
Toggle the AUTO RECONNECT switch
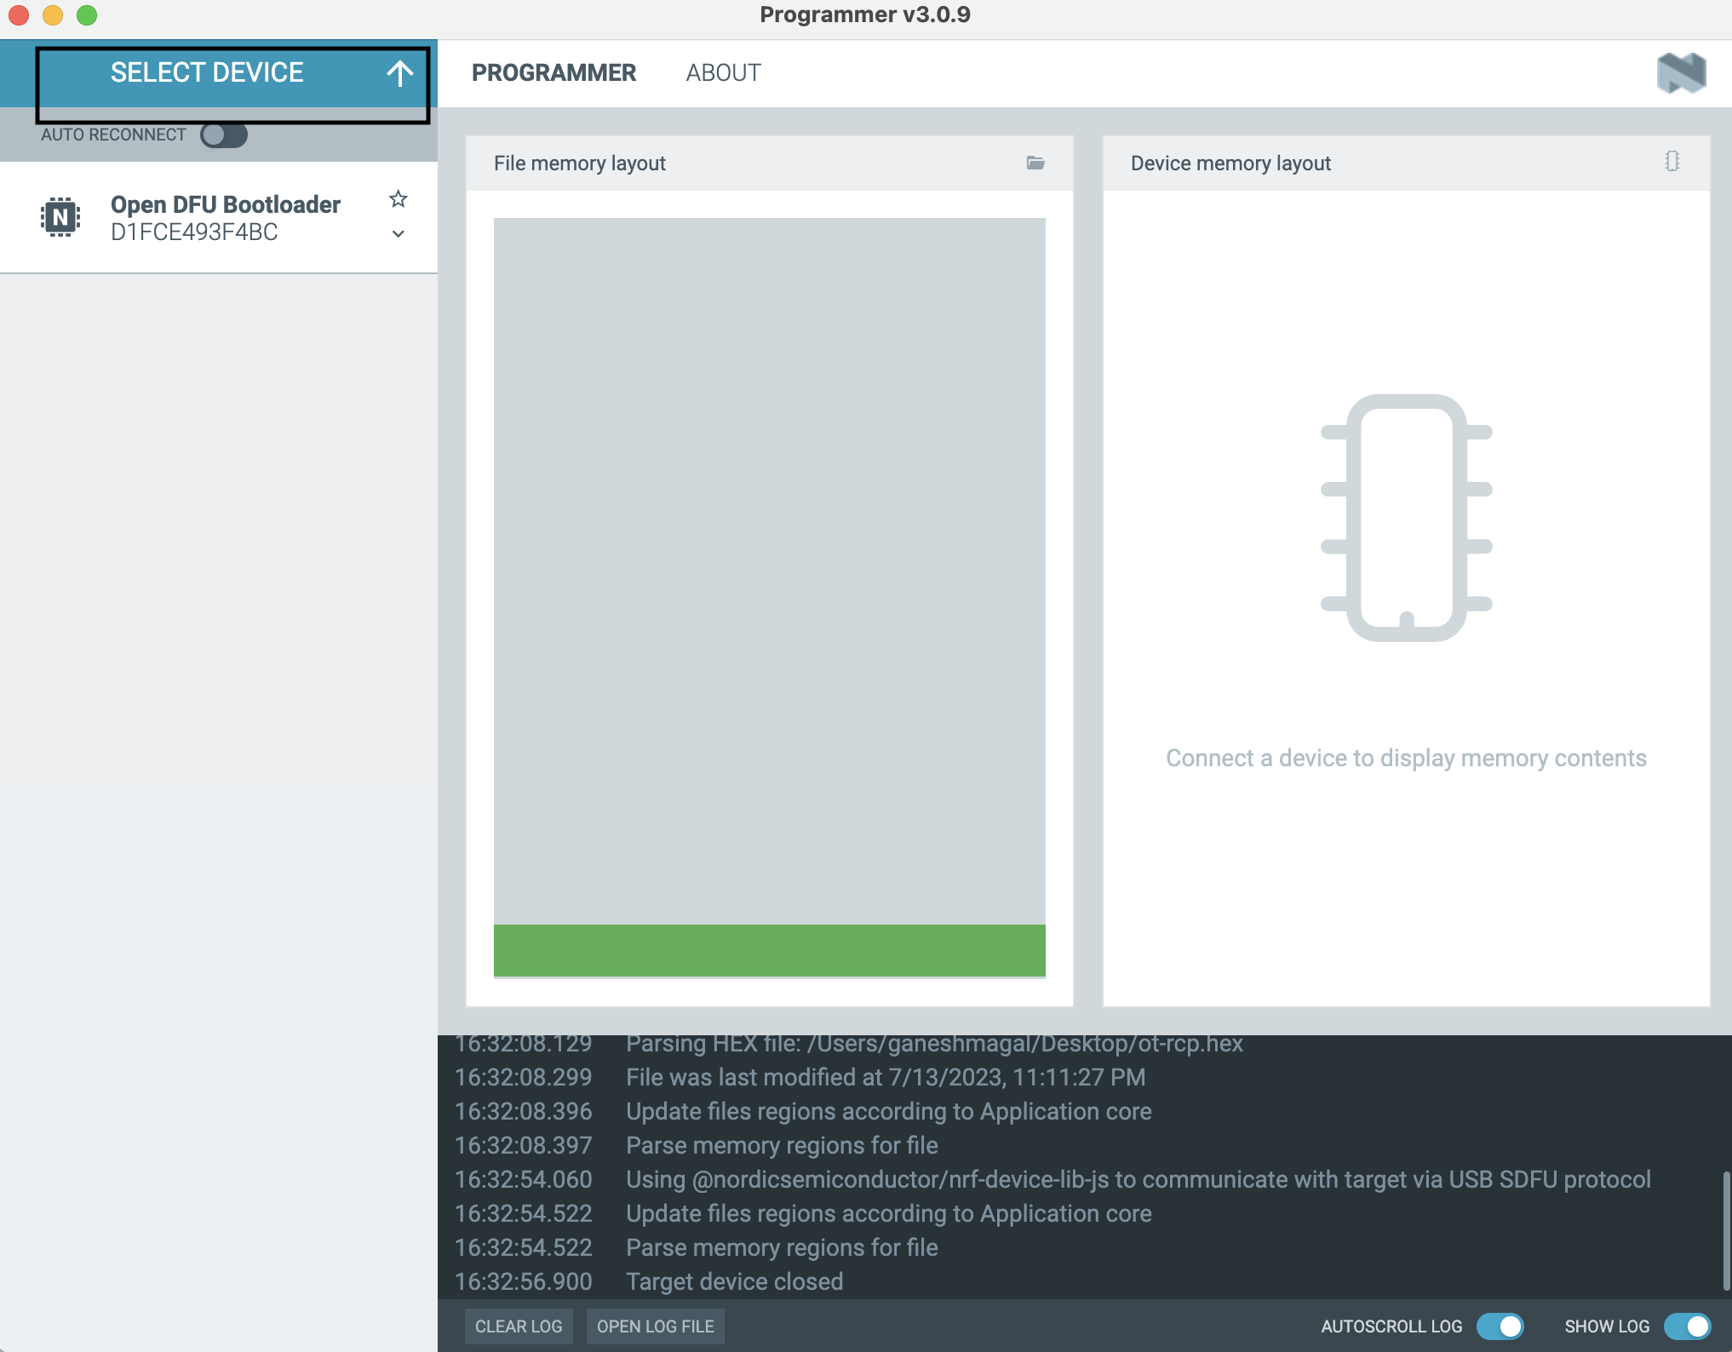point(224,135)
